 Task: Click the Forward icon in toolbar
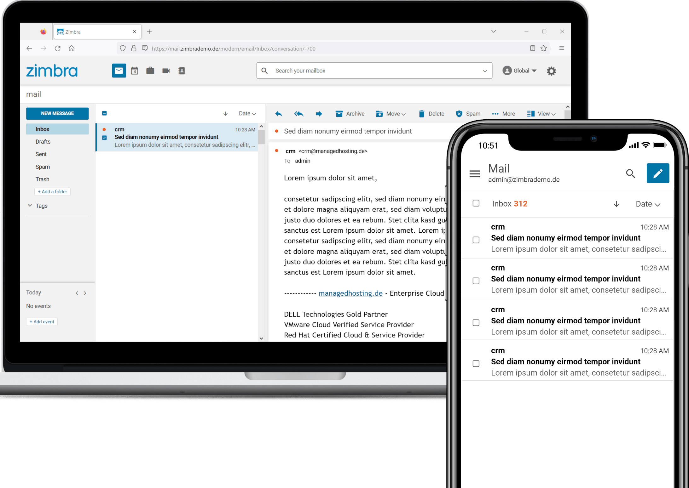(x=317, y=113)
